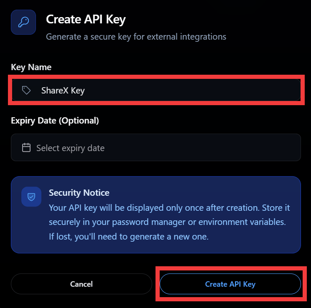Click the "(Optional)" text in expiry label
The image size is (311, 308).
[79, 121]
